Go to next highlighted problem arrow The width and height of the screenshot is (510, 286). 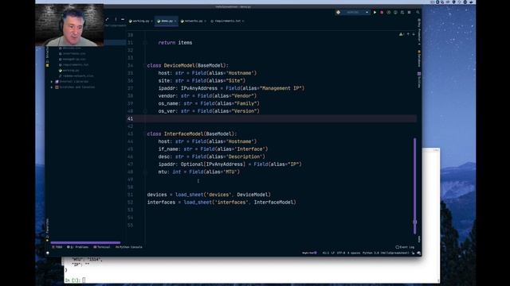tap(414, 34)
